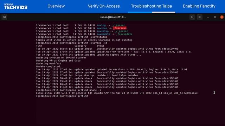The height and width of the screenshot is (126, 225).
Task: Open the terminal hamburger menu
Action: [x=200, y=17]
